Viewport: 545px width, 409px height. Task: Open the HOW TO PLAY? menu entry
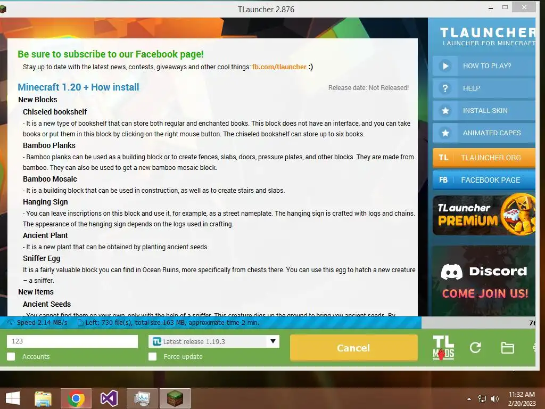tap(484, 66)
